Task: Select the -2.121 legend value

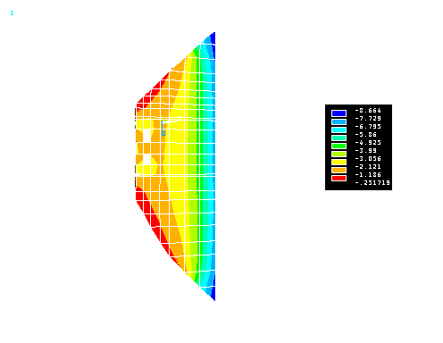Action: click(x=368, y=167)
